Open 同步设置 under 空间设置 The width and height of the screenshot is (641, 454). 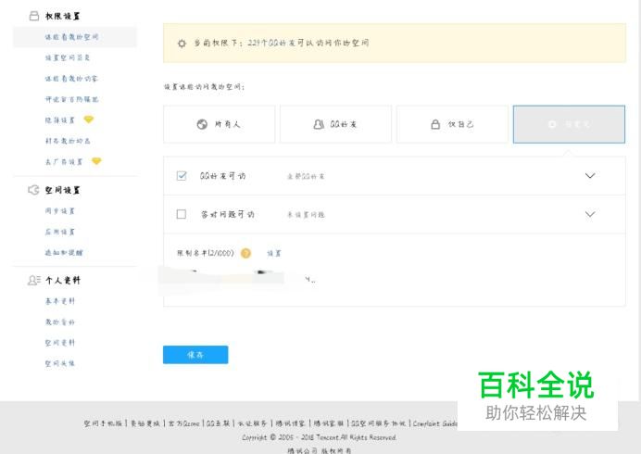click(59, 211)
